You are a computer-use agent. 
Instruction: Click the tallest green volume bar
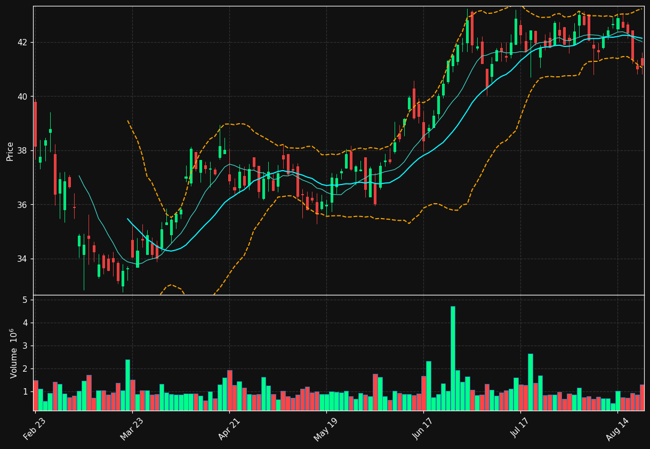453,358
